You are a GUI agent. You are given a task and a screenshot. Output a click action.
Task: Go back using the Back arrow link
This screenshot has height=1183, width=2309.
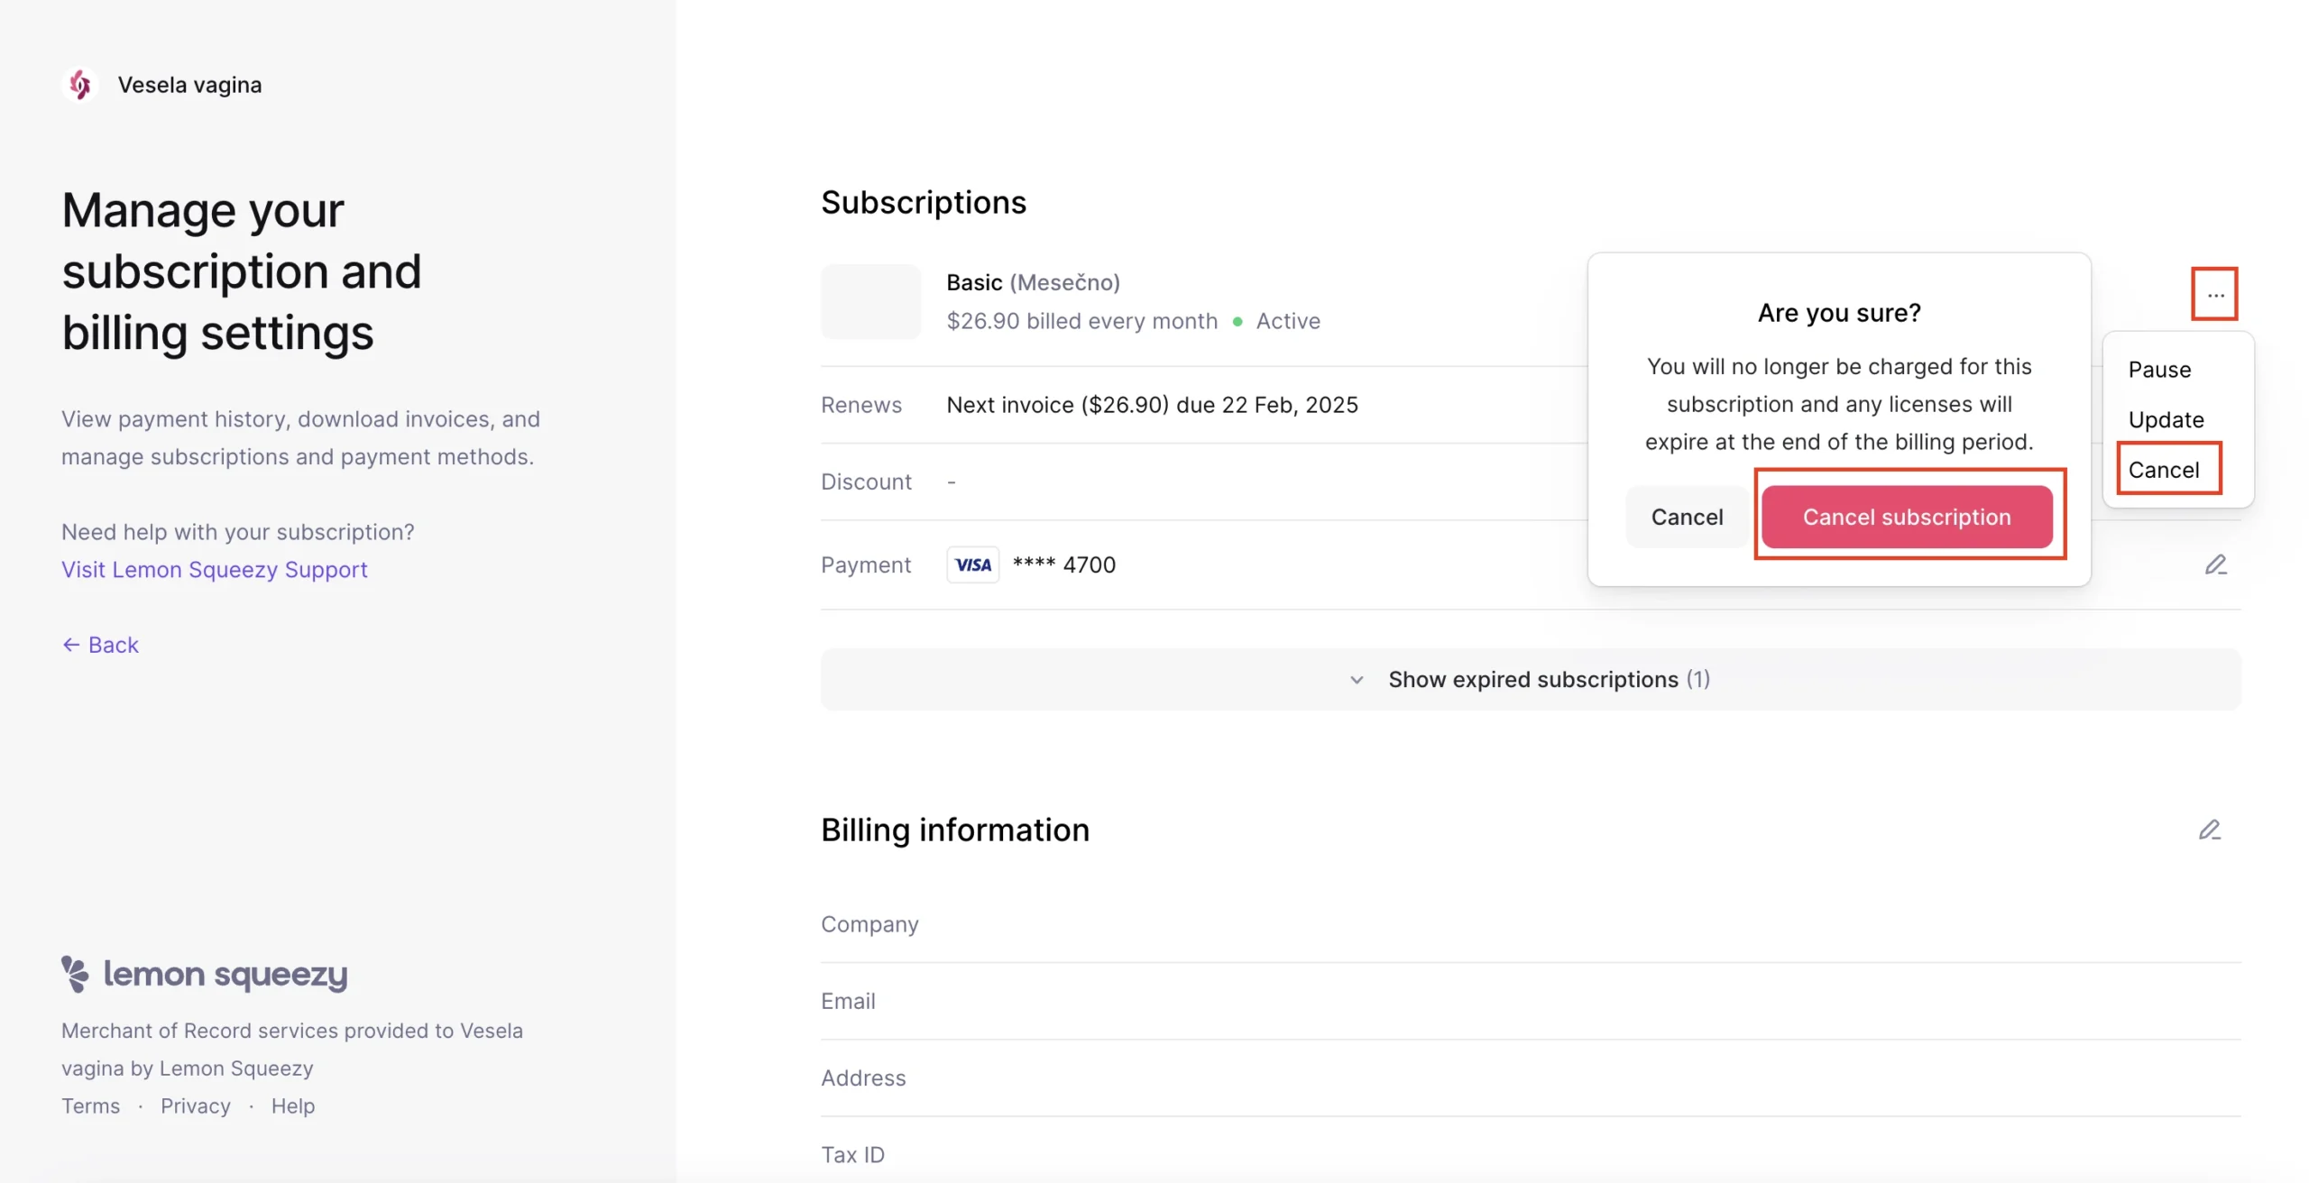(100, 645)
